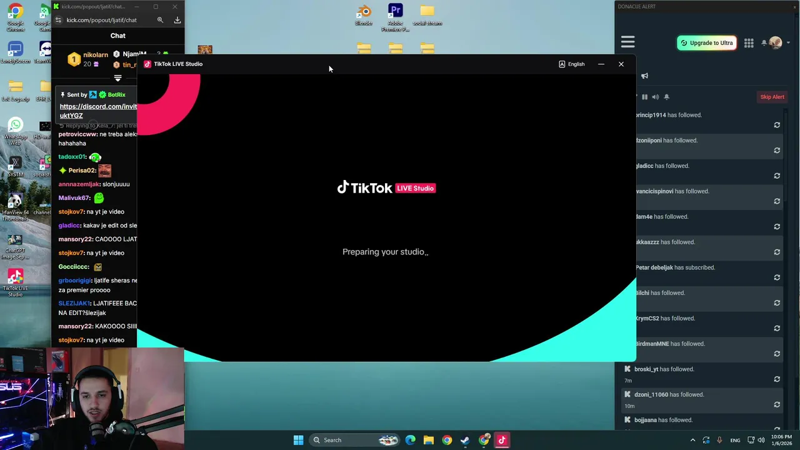Click the install app icon in Kick address bar

point(177,20)
